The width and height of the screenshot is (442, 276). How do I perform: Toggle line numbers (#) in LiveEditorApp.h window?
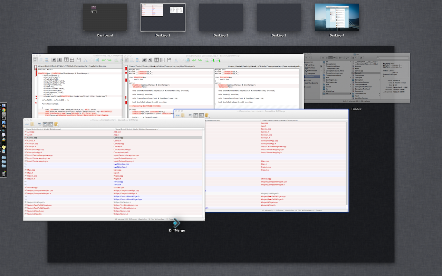144,60
